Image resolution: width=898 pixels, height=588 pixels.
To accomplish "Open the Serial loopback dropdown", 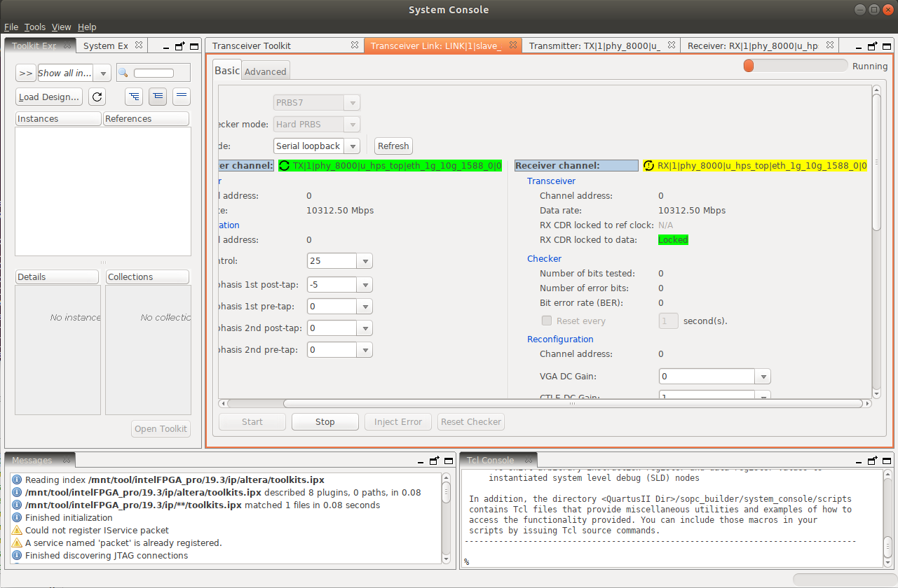I will (x=354, y=146).
